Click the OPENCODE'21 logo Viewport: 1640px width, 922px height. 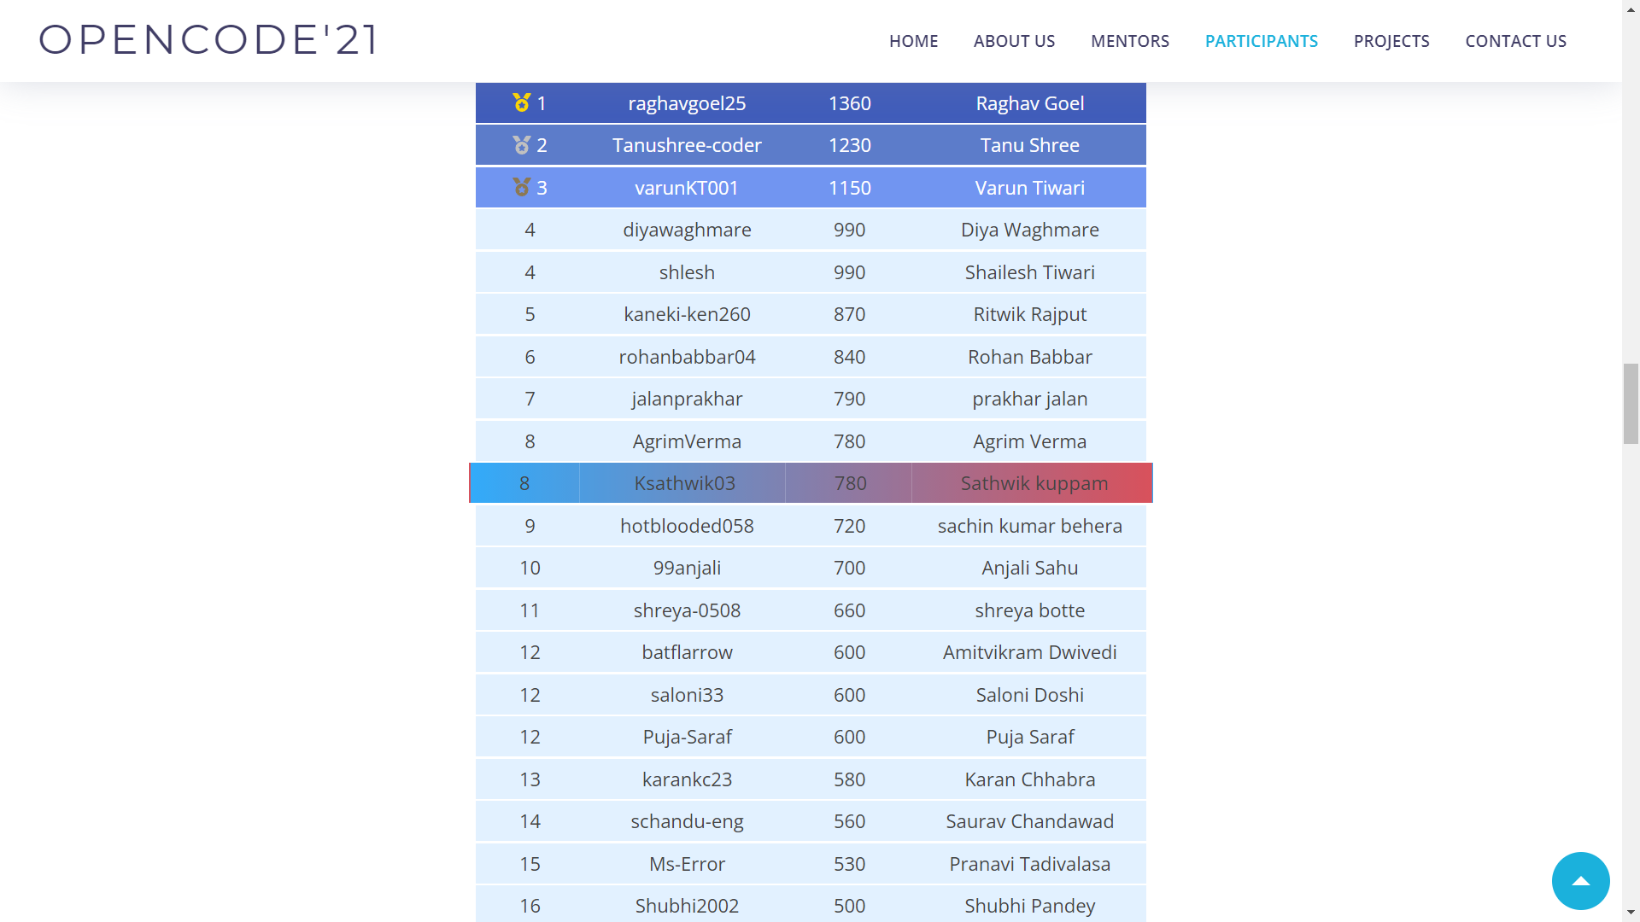pyautogui.click(x=208, y=39)
